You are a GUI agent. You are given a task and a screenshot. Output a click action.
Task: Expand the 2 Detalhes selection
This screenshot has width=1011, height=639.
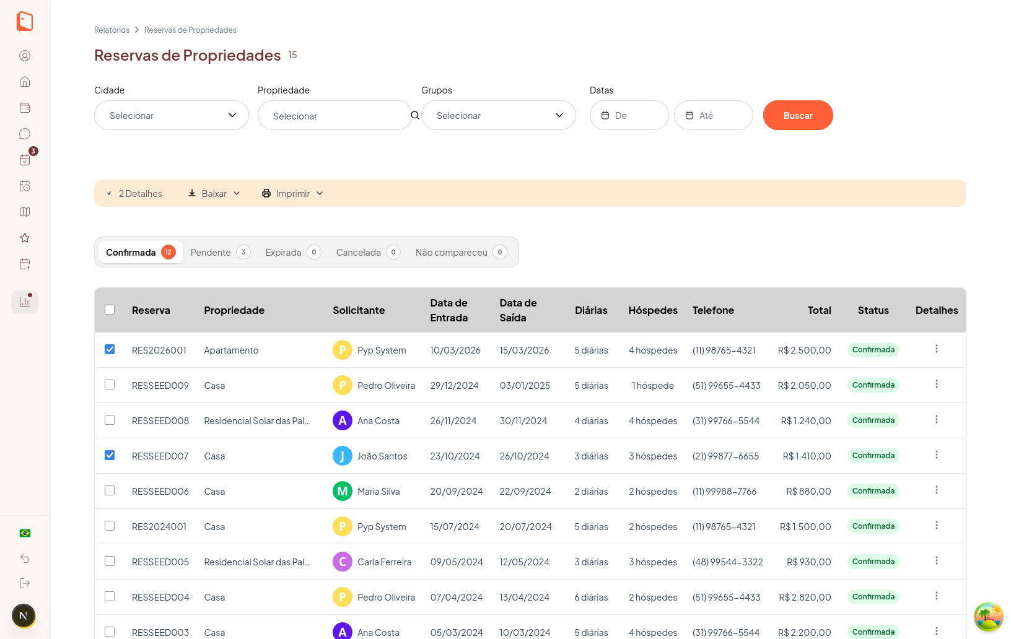click(x=134, y=194)
